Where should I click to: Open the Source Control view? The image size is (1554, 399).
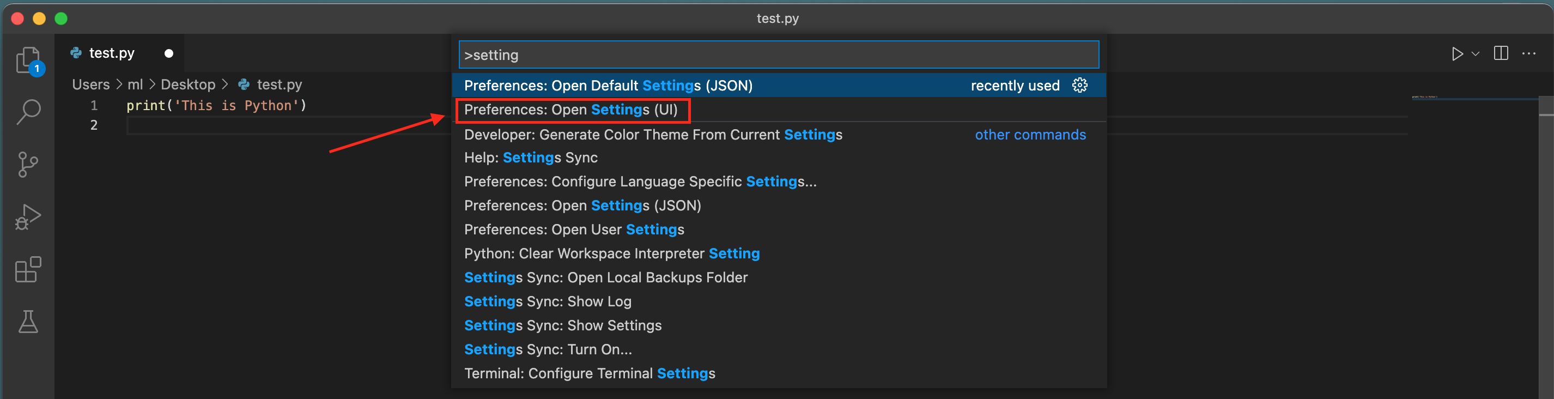(x=28, y=164)
